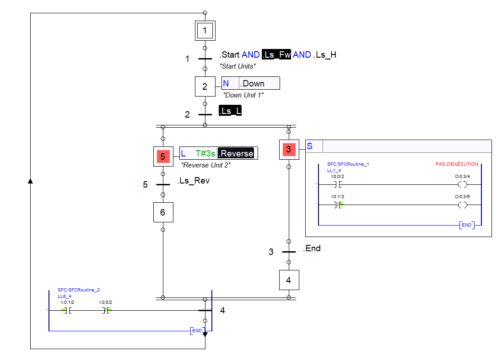Toggle the highlighted .Ls_Fw operand

coord(276,54)
